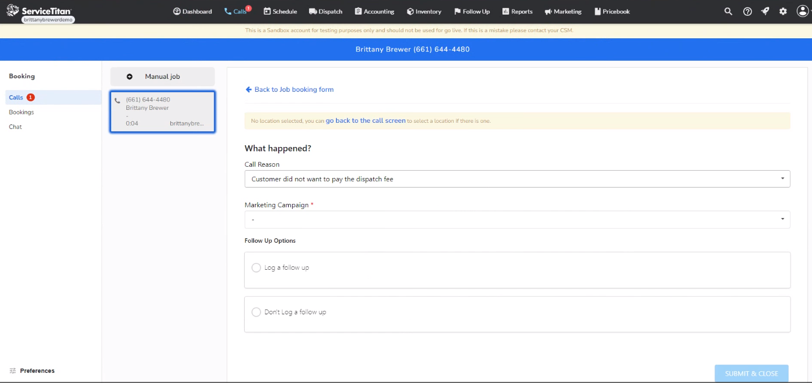Select the Schedule icon in top navigation
Image resolution: width=812 pixels, height=383 pixels.
(267, 11)
